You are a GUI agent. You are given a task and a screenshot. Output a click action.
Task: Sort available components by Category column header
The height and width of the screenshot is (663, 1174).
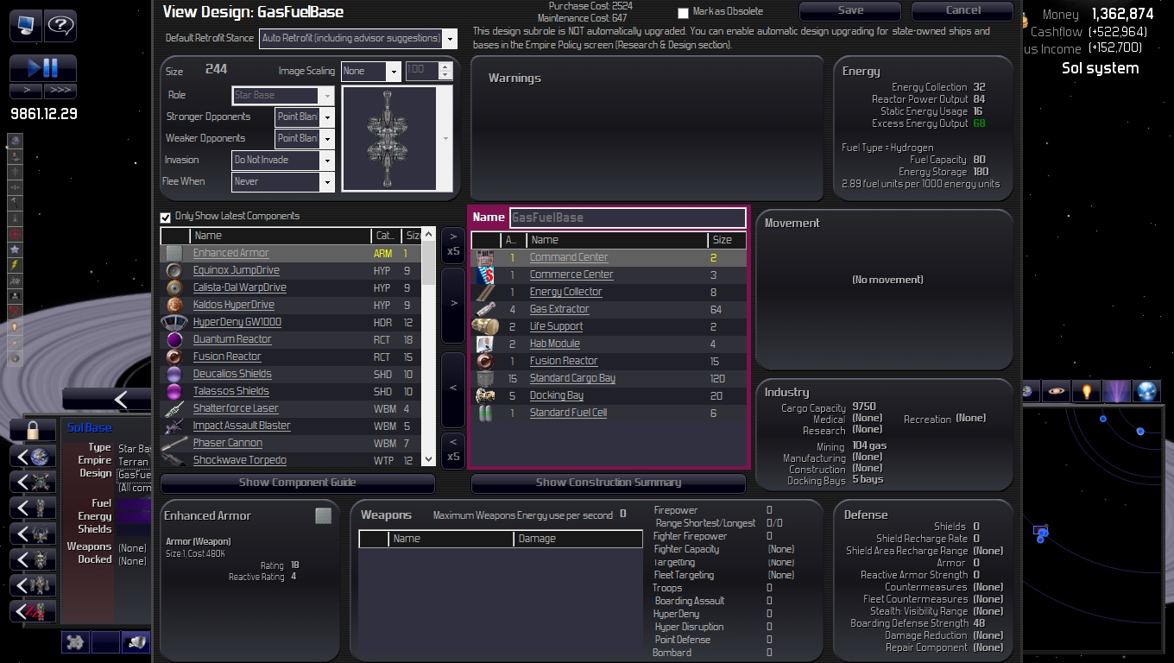click(386, 236)
